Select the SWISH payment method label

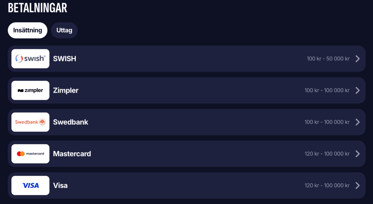tap(65, 59)
